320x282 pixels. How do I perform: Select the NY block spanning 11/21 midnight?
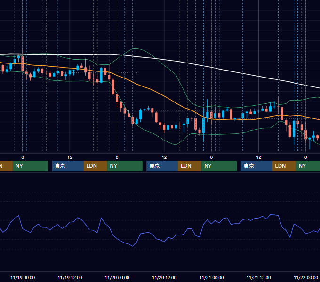tap(219, 166)
